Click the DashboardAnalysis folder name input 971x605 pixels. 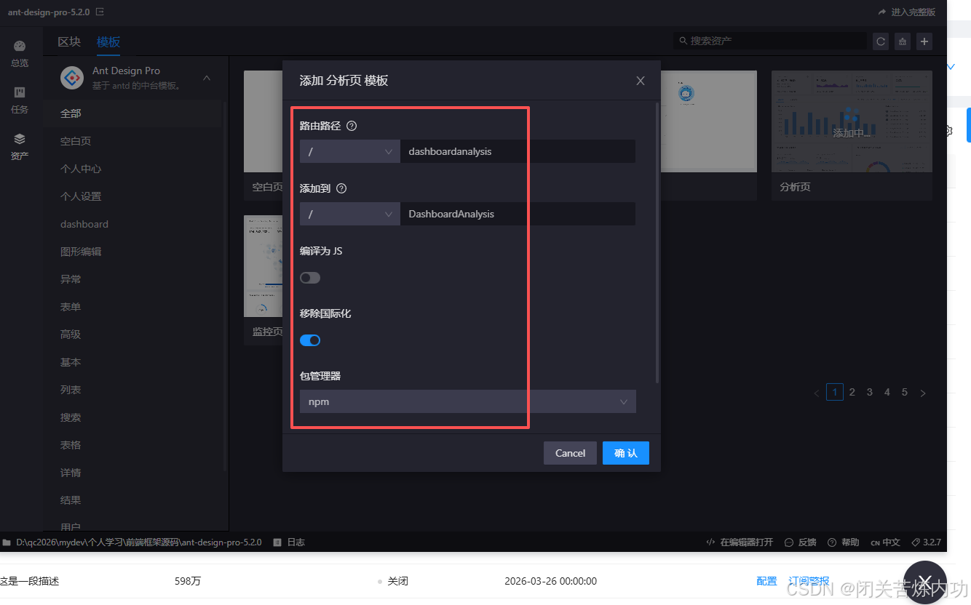point(518,214)
